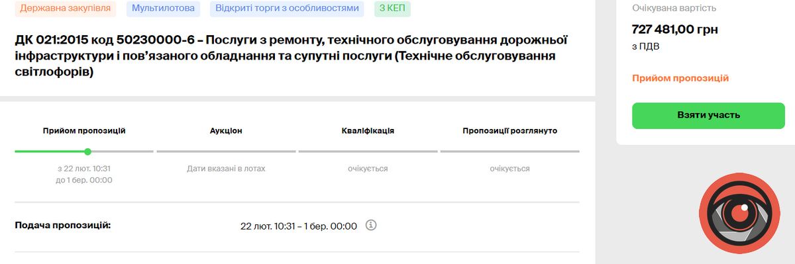Click 'з 22 лют. 10:31' under timeline

coord(84,169)
